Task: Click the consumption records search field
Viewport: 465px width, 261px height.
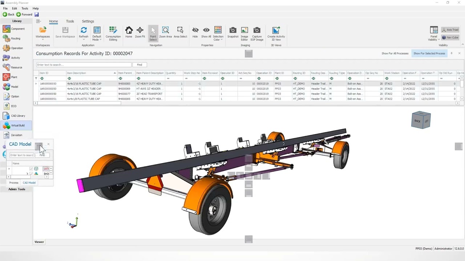Action: click(84, 65)
